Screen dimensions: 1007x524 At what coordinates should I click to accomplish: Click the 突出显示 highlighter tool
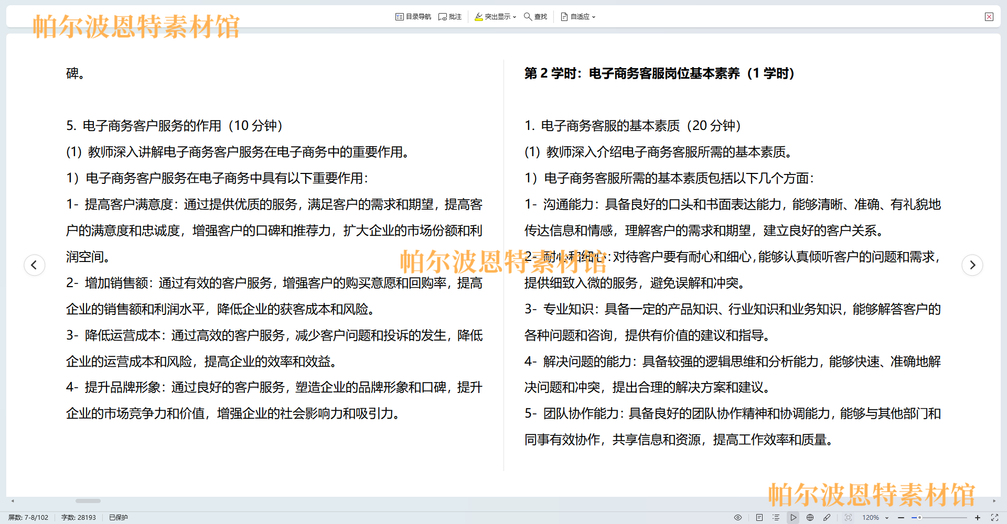click(x=492, y=17)
